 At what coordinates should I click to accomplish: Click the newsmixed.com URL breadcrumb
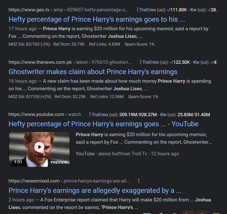pos(69,181)
